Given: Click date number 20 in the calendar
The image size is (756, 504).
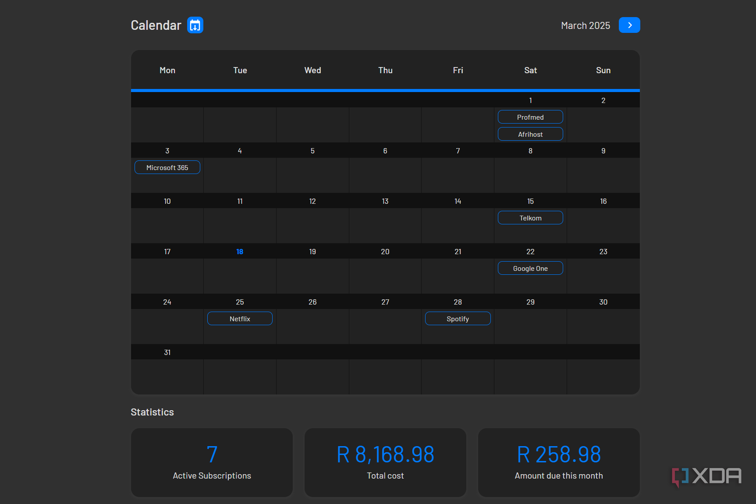Looking at the screenshot, I should tap(385, 252).
